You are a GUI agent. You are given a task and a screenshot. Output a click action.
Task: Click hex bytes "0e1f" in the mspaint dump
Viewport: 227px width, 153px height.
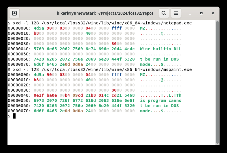[x=39, y=95]
